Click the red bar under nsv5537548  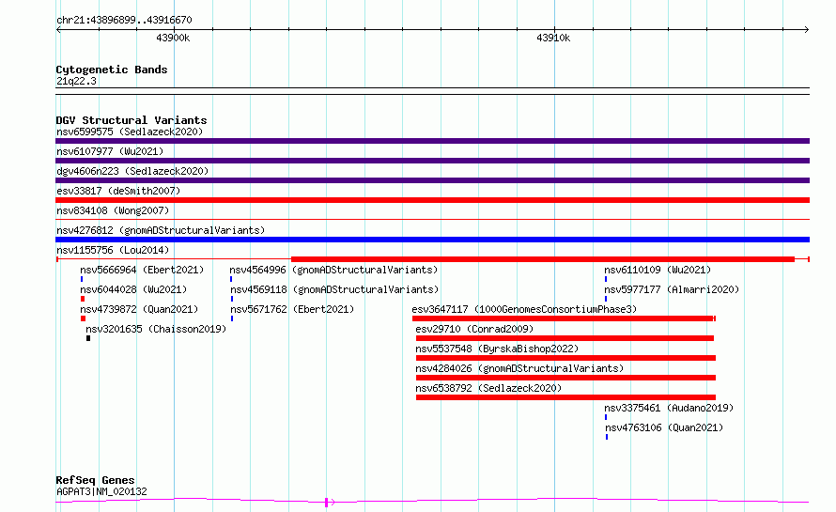click(565, 358)
